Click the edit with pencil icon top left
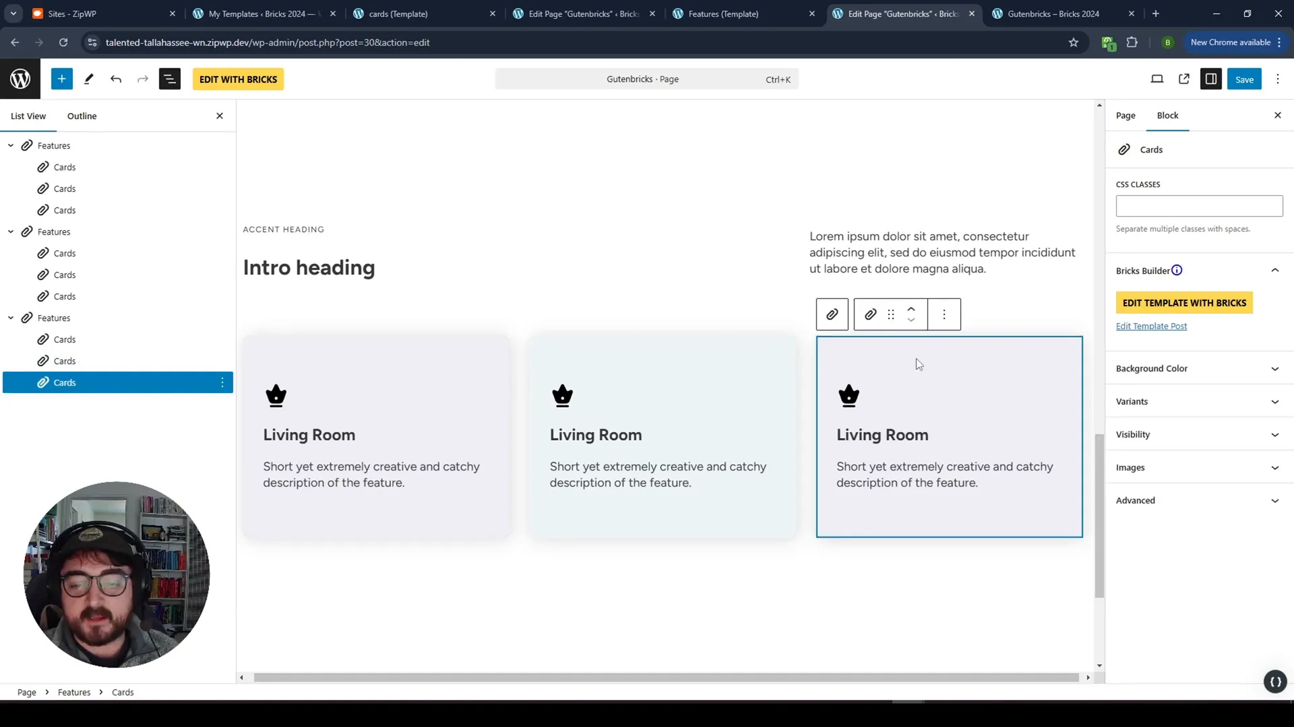 [x=89, y=79]
